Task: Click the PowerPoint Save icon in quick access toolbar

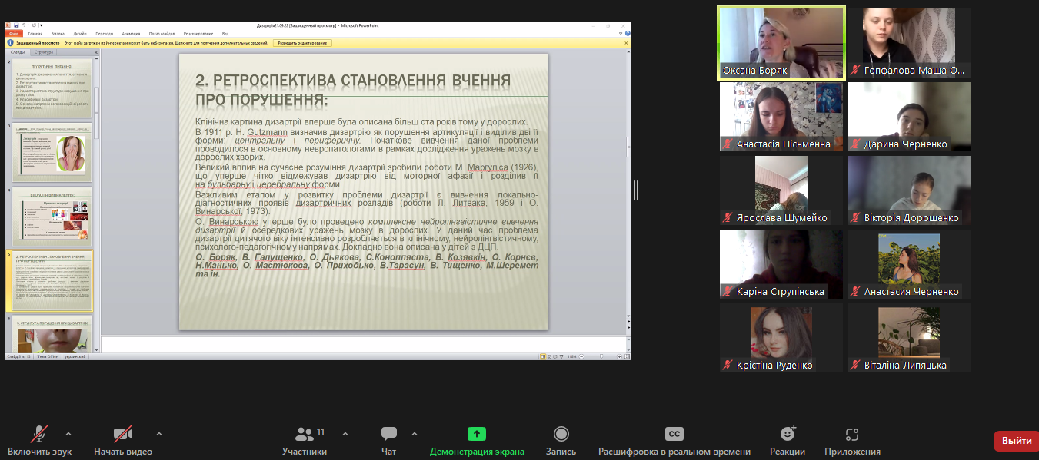Action: pos(17,25)
